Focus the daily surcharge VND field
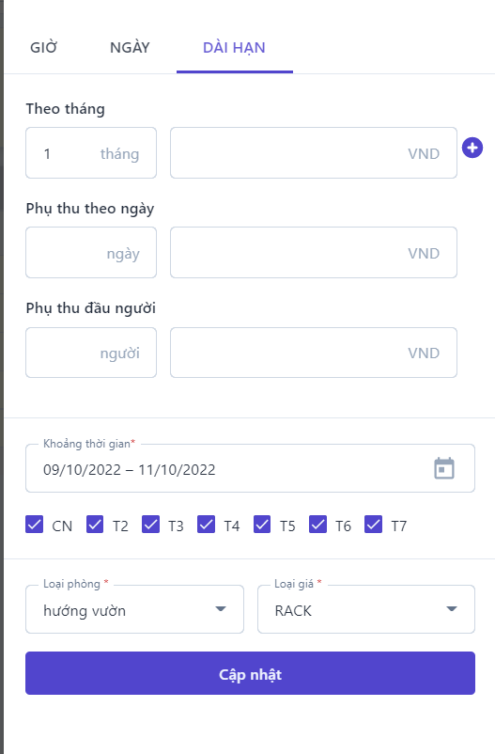Viewport: 495px width, 754px height. (x=314, y=253)
